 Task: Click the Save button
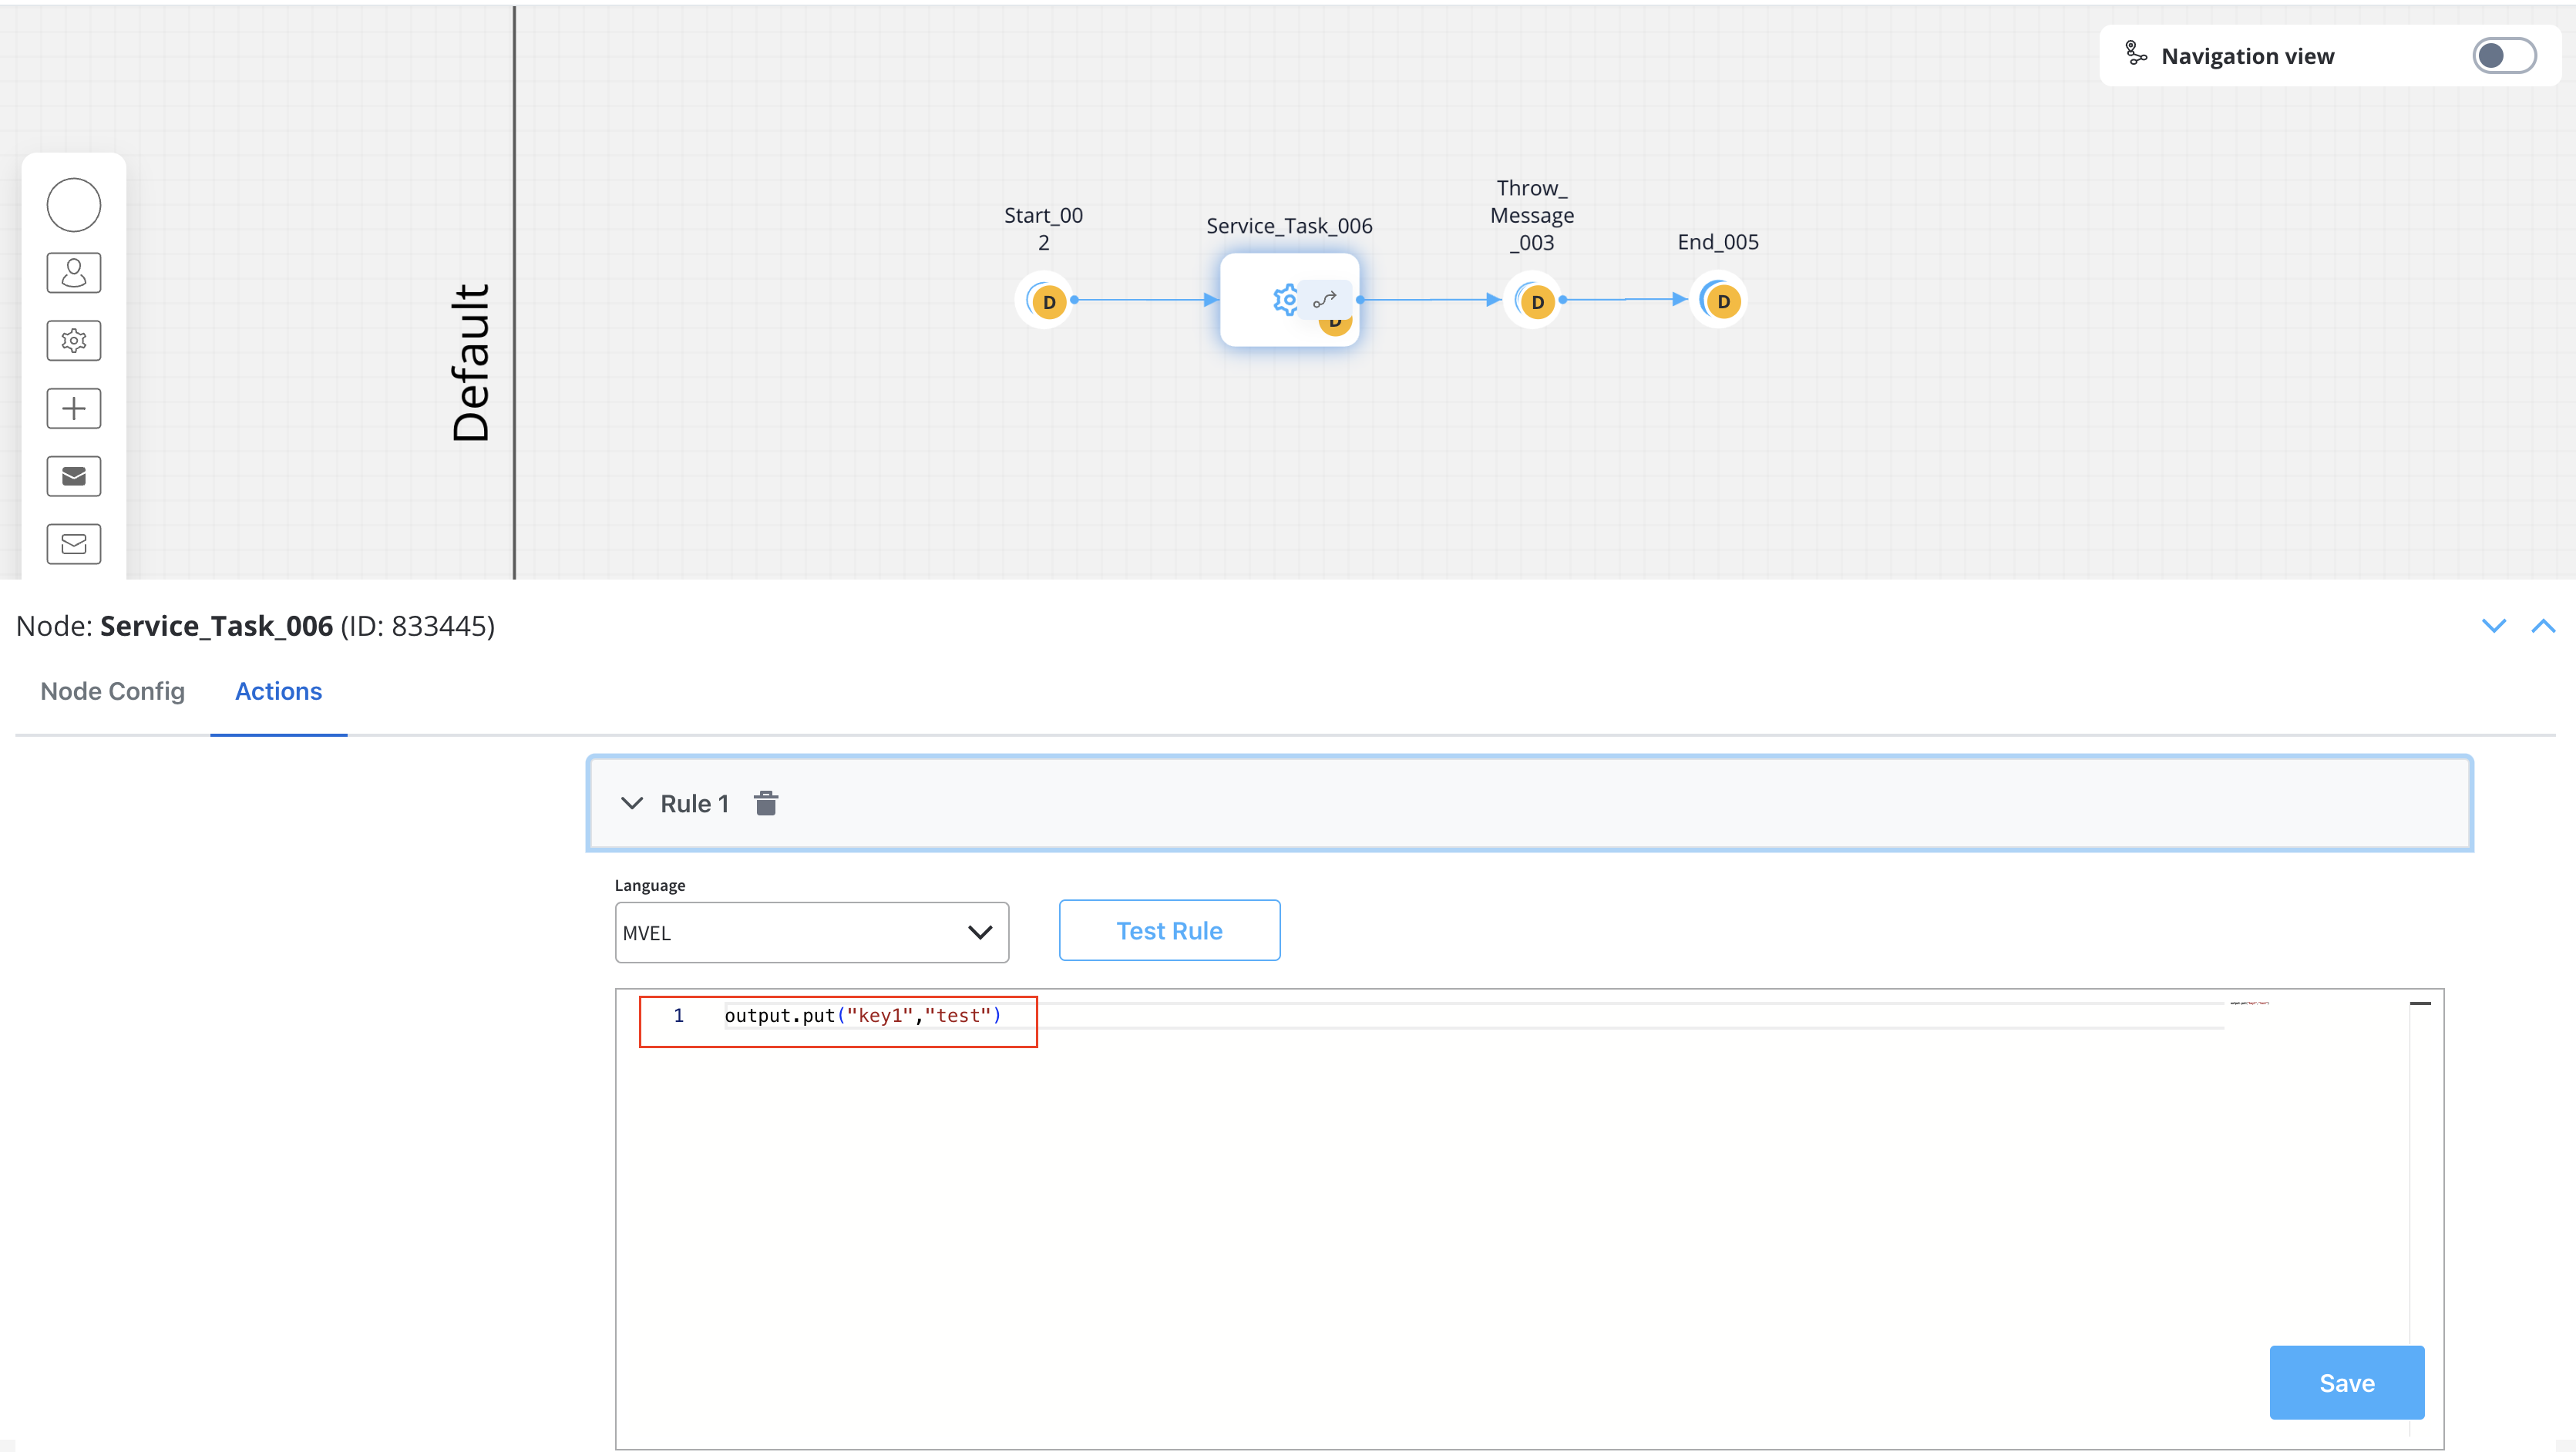2347,1382
